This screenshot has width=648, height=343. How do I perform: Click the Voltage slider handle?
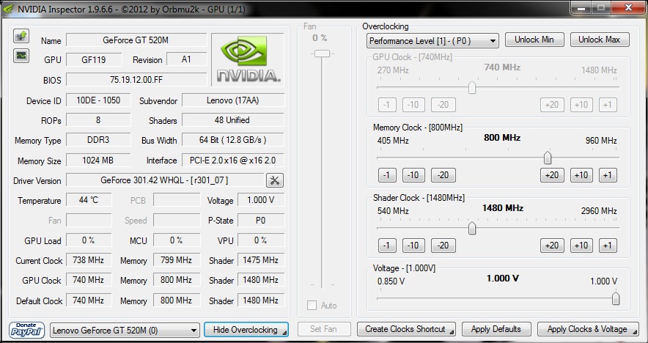click(615, 298)
